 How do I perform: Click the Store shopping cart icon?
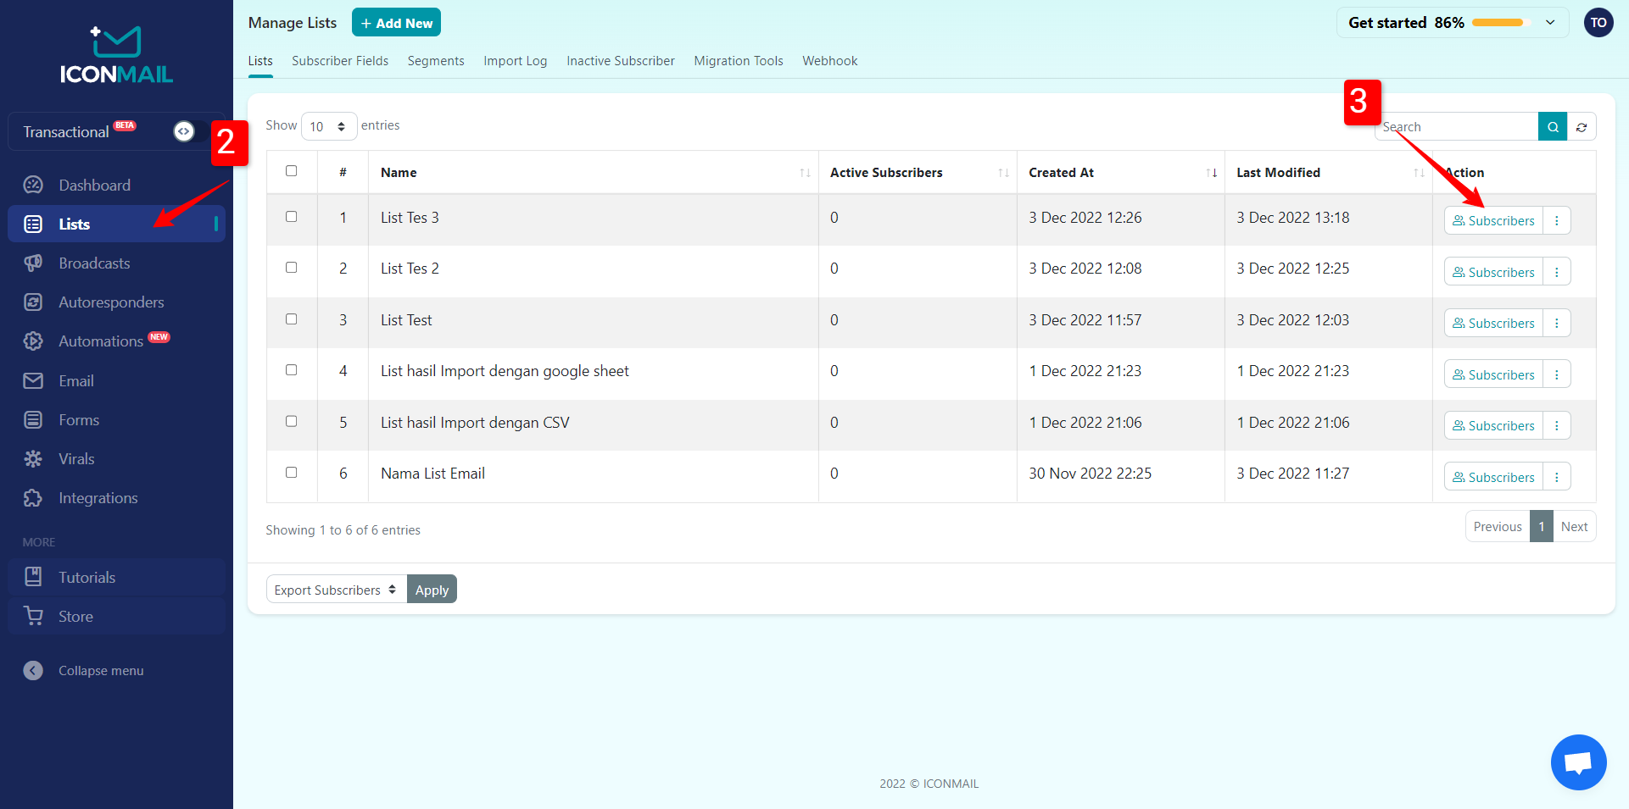(33, 617)
